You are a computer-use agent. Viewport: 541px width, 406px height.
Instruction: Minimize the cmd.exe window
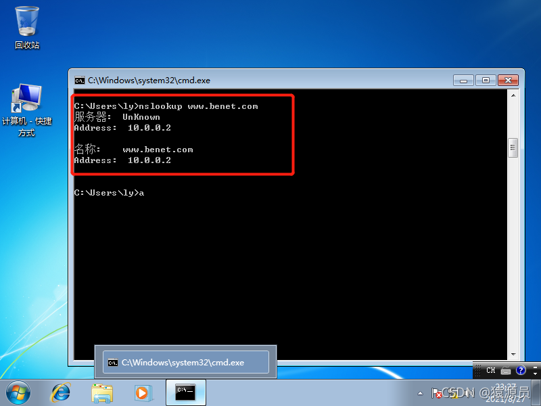coord(463,81)
